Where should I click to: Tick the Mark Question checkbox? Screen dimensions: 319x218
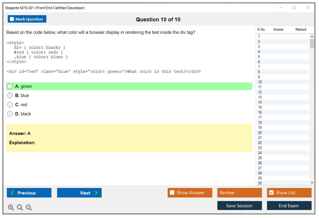tap(12, 19)
